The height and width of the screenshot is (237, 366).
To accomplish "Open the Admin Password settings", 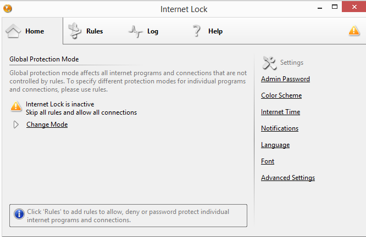I will (285, 79).
